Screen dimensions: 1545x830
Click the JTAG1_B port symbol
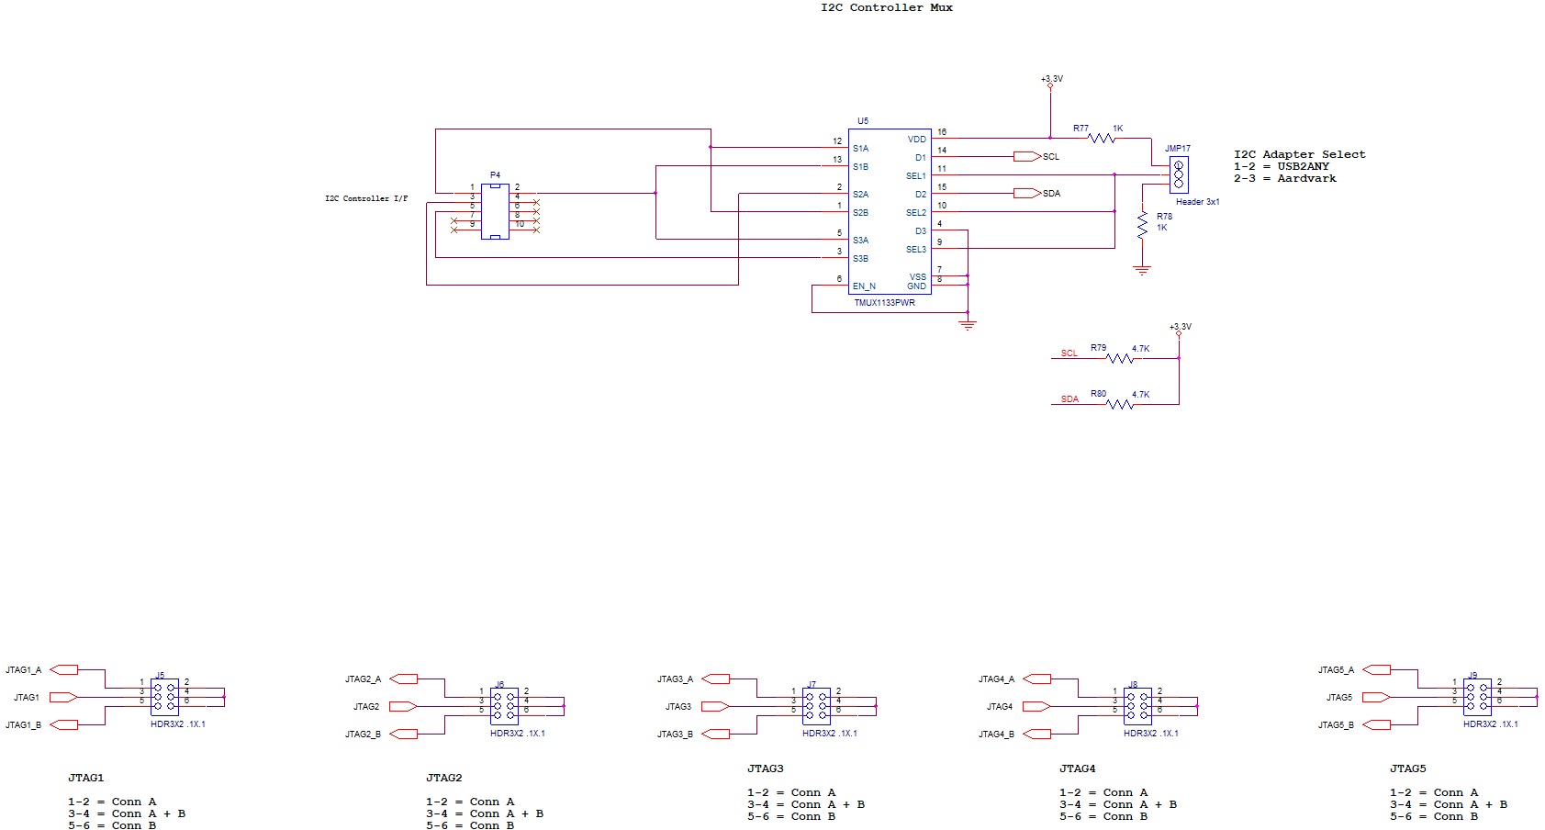63,724
